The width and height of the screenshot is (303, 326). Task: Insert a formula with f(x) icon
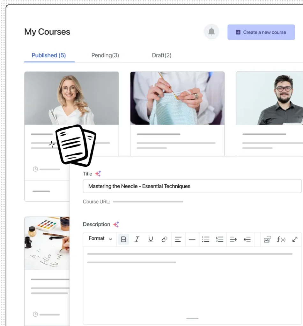pyautogui.click(x=281, y=239)
